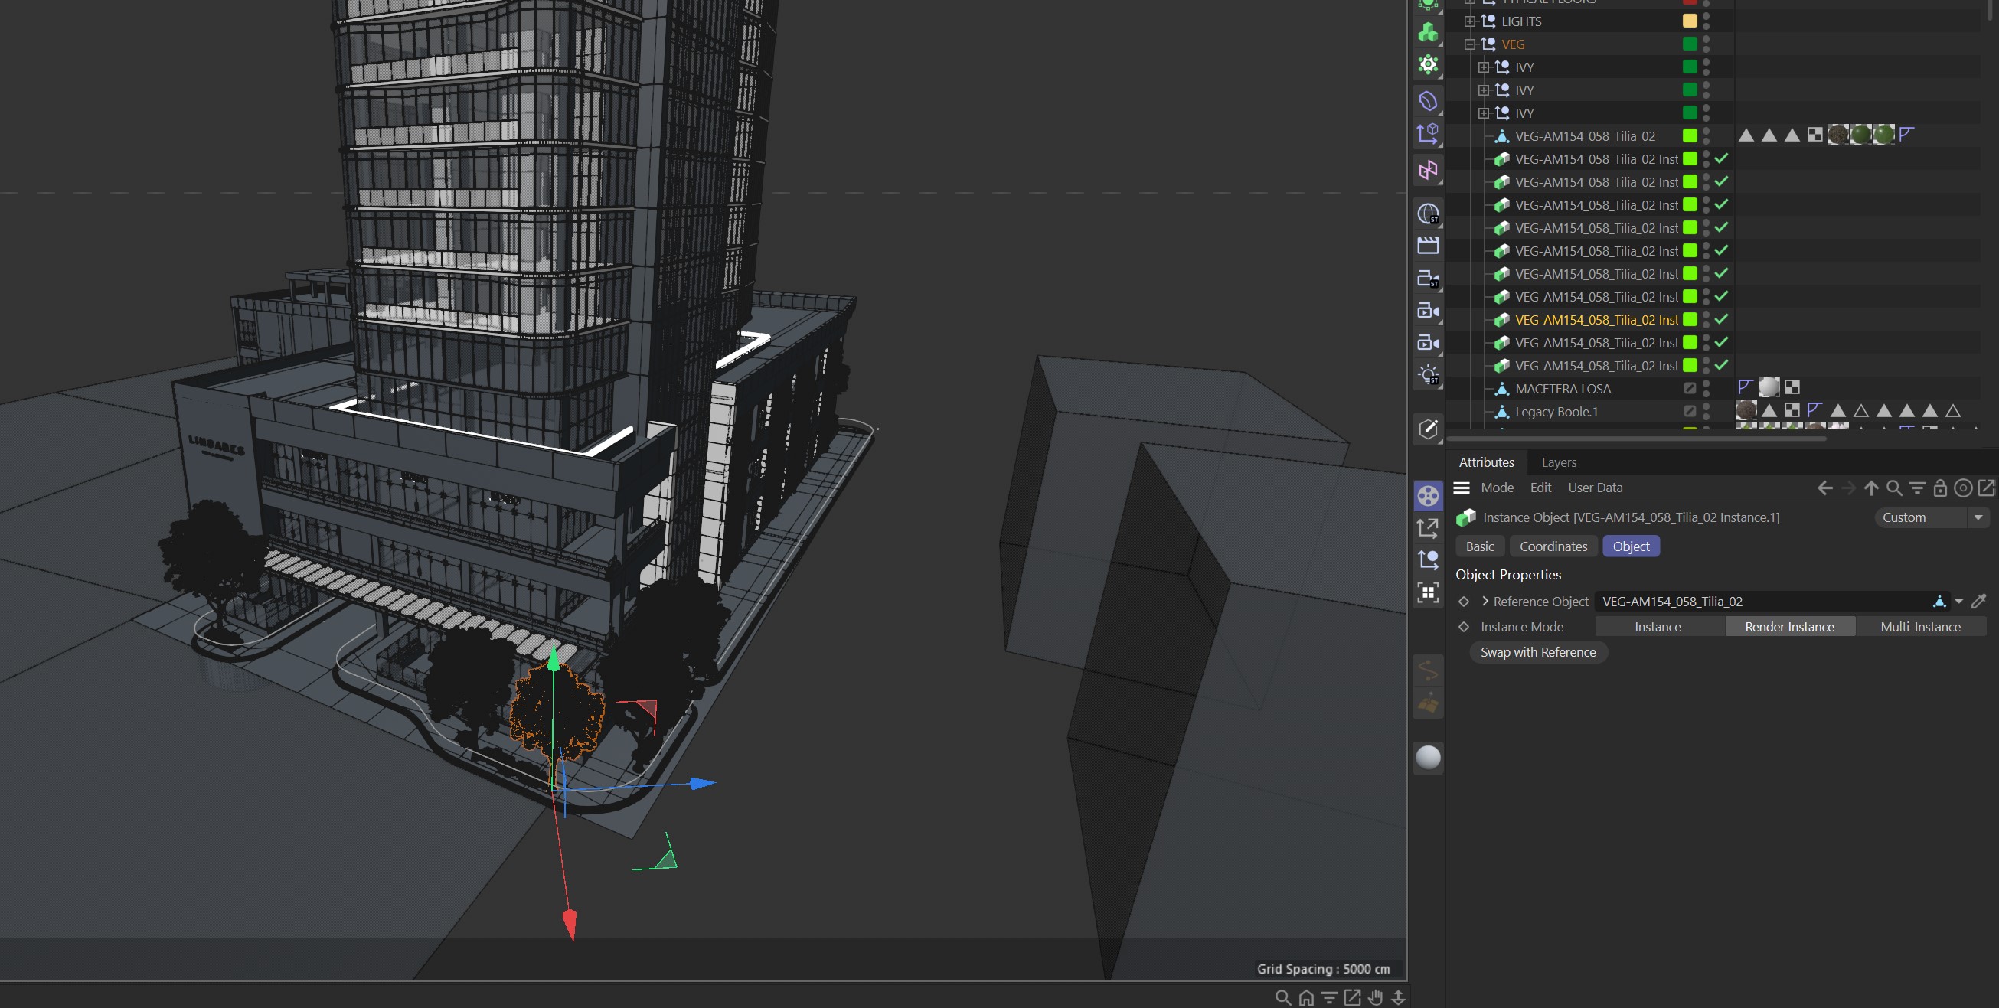Switch to the Layers tab
Screen dimensions: 1999x1008
click(1558, 462)
